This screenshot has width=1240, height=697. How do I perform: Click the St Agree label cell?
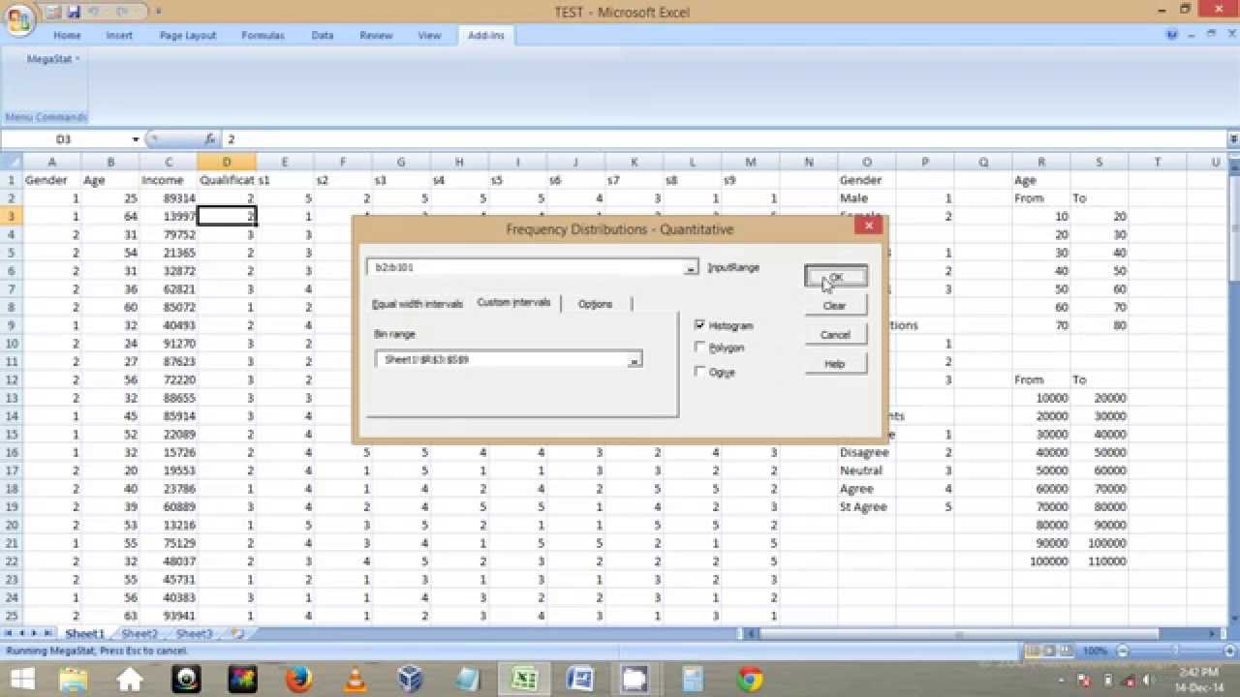pos(867,507)
